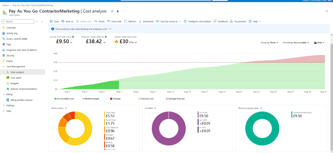Toggle the Overage forecast legend entry
The width and height of the screenshot is (333, 153).
click(175, 99)
